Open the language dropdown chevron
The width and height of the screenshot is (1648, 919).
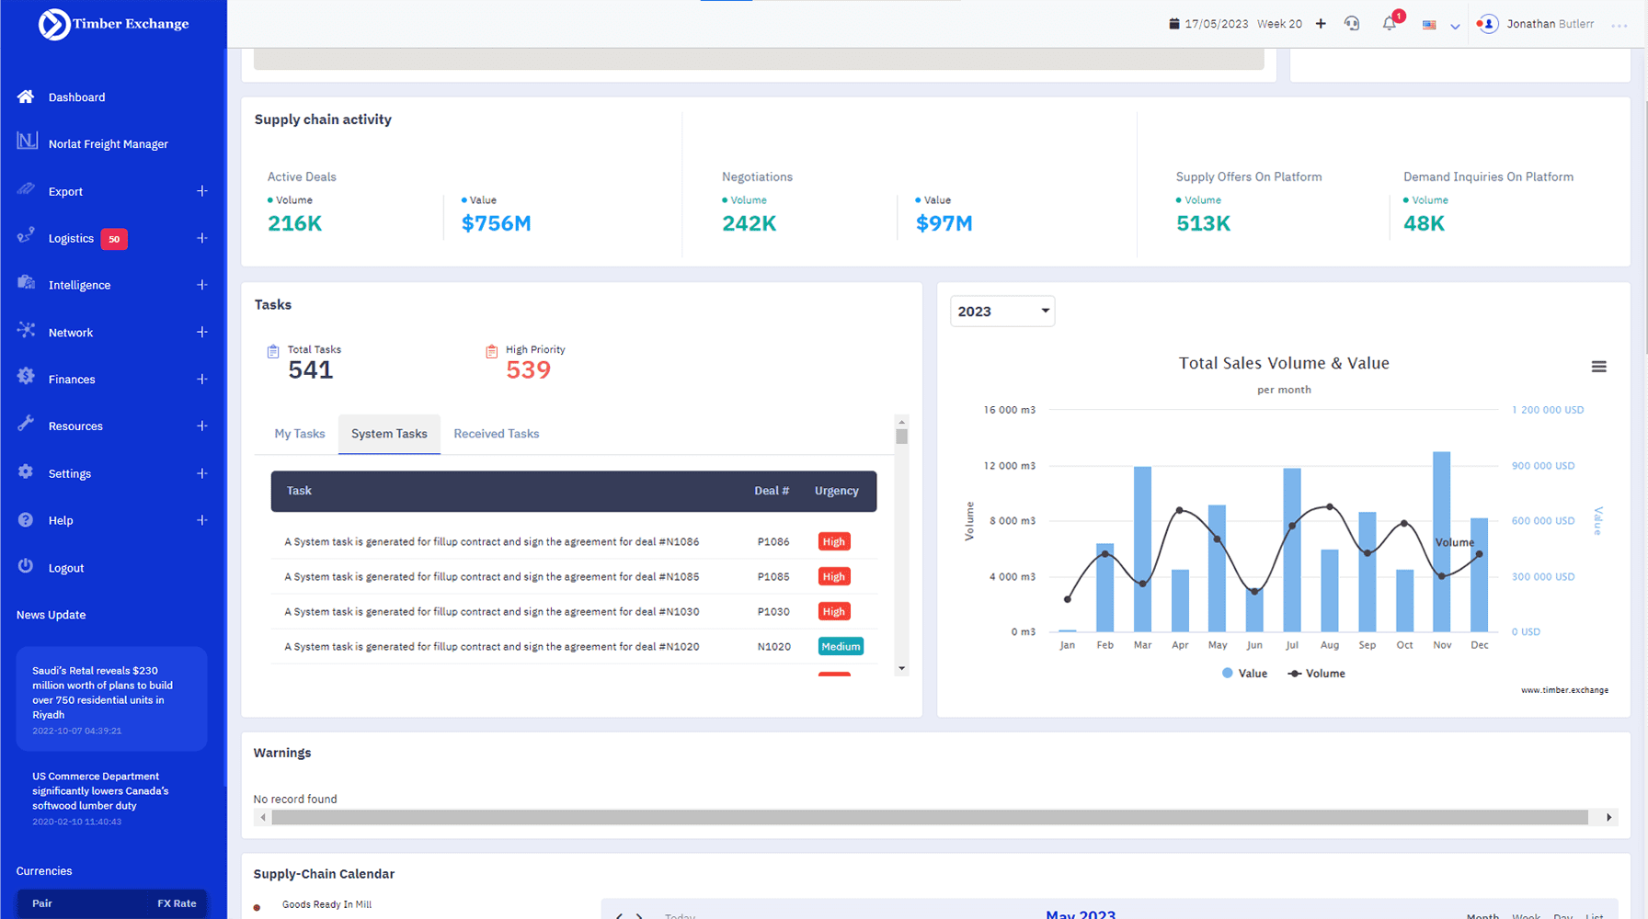[1455, 27]
